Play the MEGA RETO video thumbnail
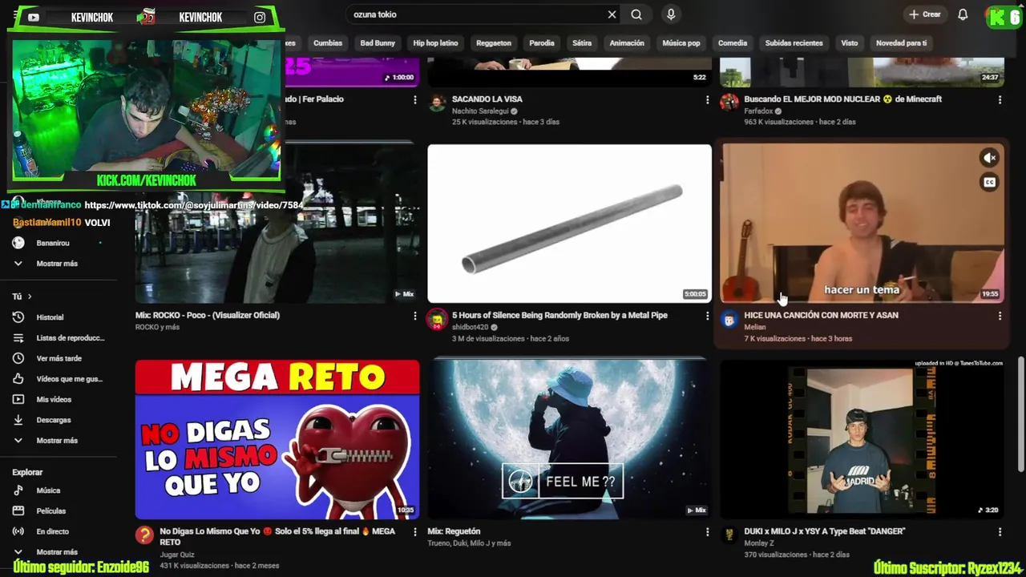Image resolution: width=1026 pixels, height=577 pixels. [x=277, y=439]
